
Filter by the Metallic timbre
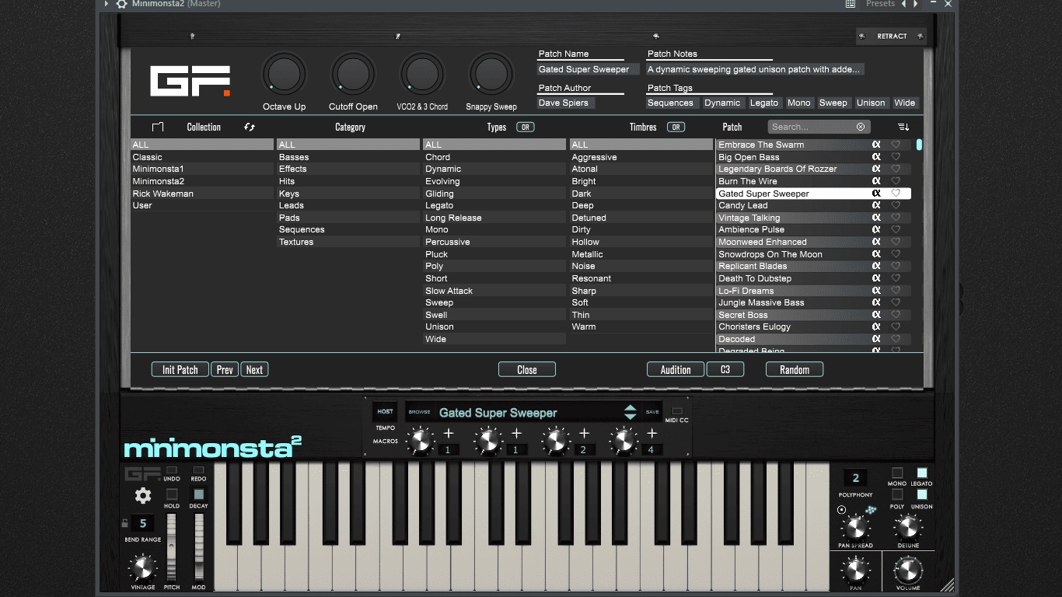[x=641, y=254]
